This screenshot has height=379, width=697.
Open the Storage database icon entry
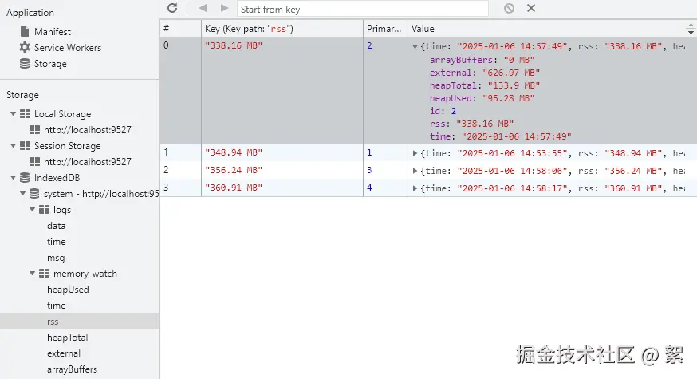pos(43,64)
